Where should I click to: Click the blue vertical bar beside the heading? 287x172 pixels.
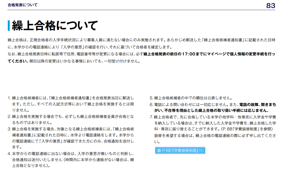[9, 26]
